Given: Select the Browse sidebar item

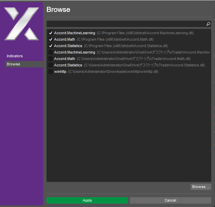Looking at the screenshot, I should [24, 64].
